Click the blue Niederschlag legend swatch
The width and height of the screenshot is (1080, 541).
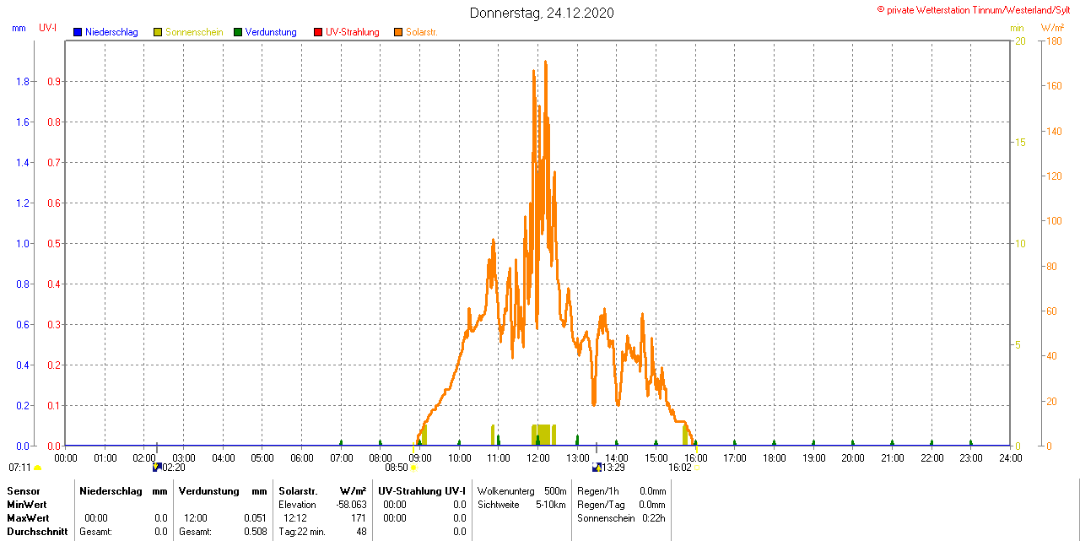(78, 32)
